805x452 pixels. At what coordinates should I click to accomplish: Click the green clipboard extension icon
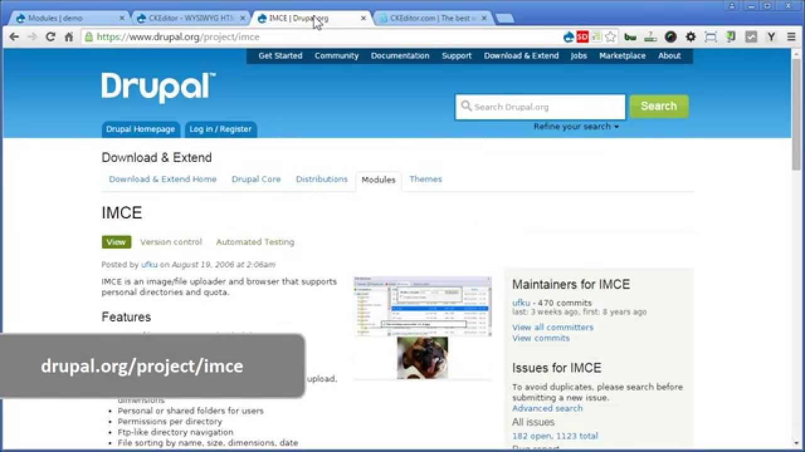[x=731, y=37]
